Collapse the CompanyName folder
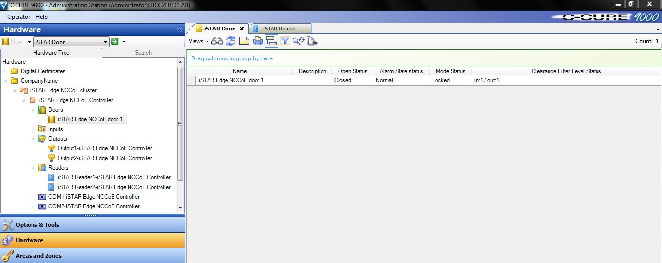Viewport: 662px width, 263px height. click(6, 81)
